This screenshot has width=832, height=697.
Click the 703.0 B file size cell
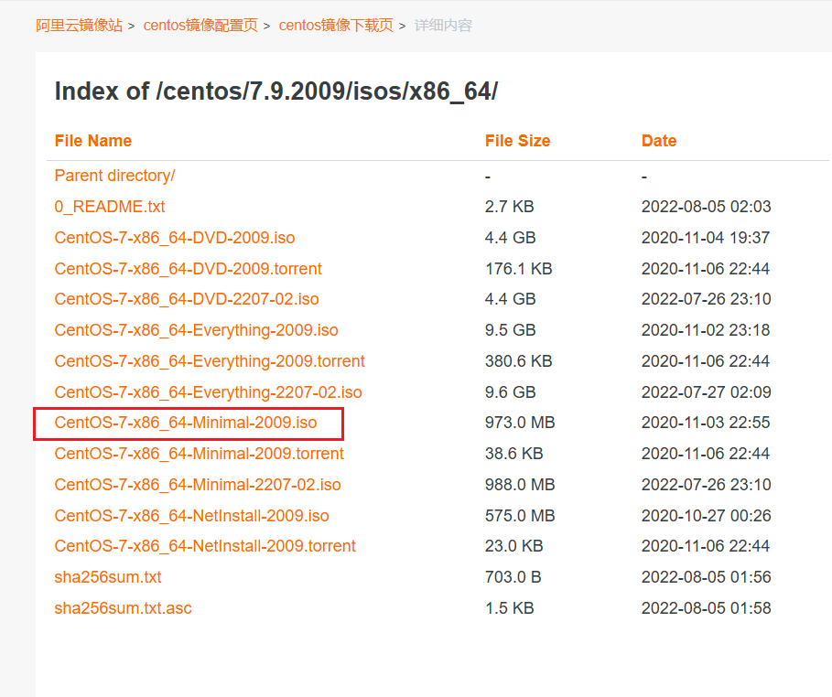tap(513, 577)
